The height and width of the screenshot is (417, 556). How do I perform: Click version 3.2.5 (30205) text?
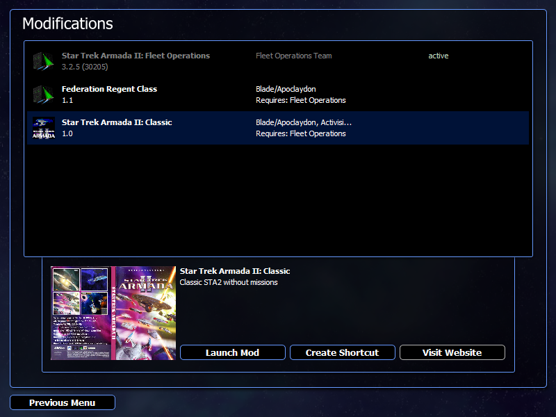pos(85,67)
